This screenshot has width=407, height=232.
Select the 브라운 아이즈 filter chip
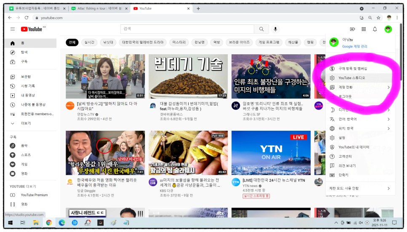pos(239,42)
